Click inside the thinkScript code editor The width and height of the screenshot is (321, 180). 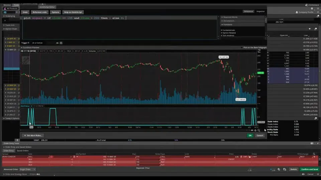click(120, 28)
